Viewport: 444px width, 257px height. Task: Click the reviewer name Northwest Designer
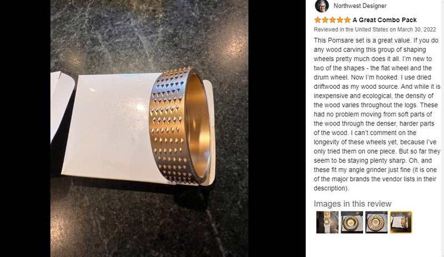[x=360, y=6]
